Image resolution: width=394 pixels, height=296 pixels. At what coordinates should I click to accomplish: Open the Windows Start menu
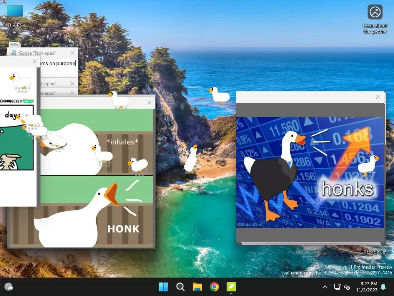click(163, 287)
